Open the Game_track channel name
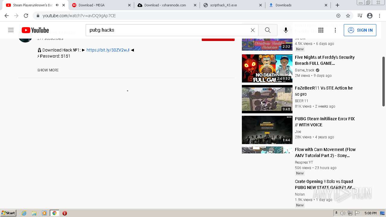The image size is (386, 217). point(305,70)
